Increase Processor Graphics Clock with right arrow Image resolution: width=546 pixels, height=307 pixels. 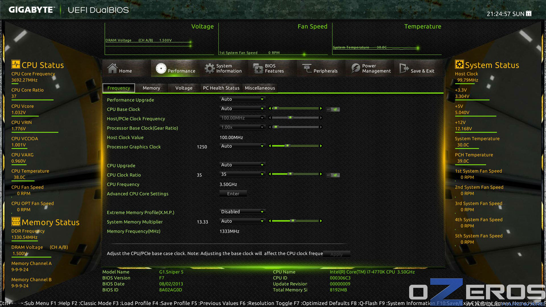click(321, 146)
